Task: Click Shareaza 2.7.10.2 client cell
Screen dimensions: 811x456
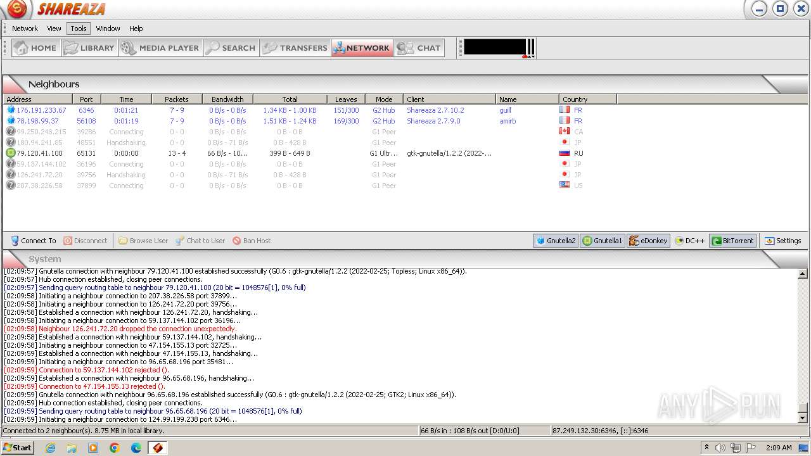Action: 435,110
